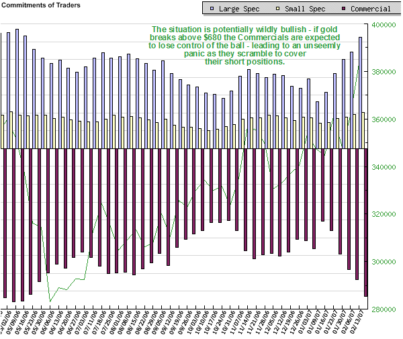Click the rightmost purple Commercial bar
Image resolution: width=403 pixels, height=339 pixels.
(365, 222)
